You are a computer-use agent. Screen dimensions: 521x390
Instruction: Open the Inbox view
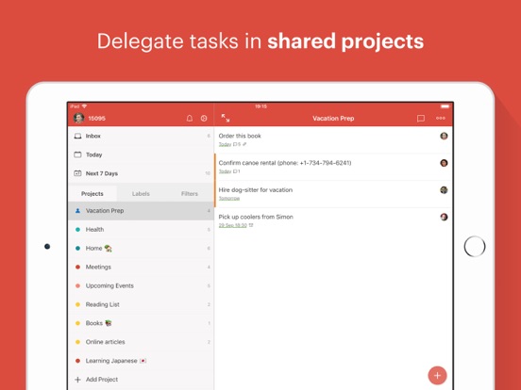click(142, 136)
